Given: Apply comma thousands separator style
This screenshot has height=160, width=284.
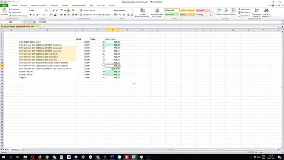Looking at the screenshot, I should pyautogui.click(x=124, y=15).
